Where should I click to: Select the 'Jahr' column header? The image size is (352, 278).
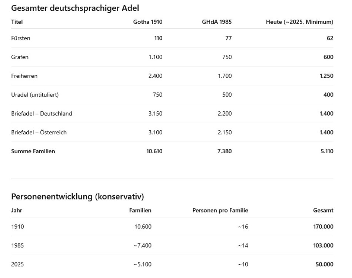[17, 210]
